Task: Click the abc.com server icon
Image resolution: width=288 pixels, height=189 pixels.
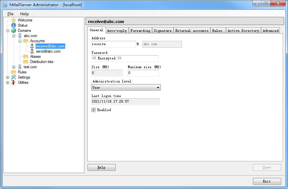Action: (x=20, y=36)
